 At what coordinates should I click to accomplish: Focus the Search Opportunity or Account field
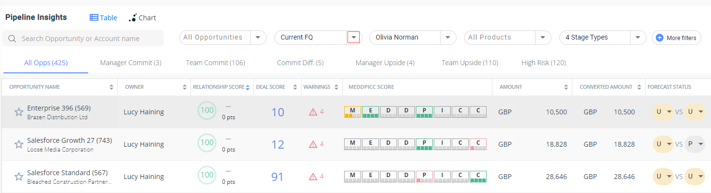tap(87, 39)
